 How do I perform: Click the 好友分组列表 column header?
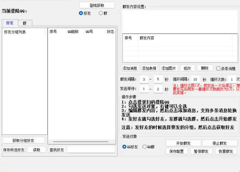(24, 32)
